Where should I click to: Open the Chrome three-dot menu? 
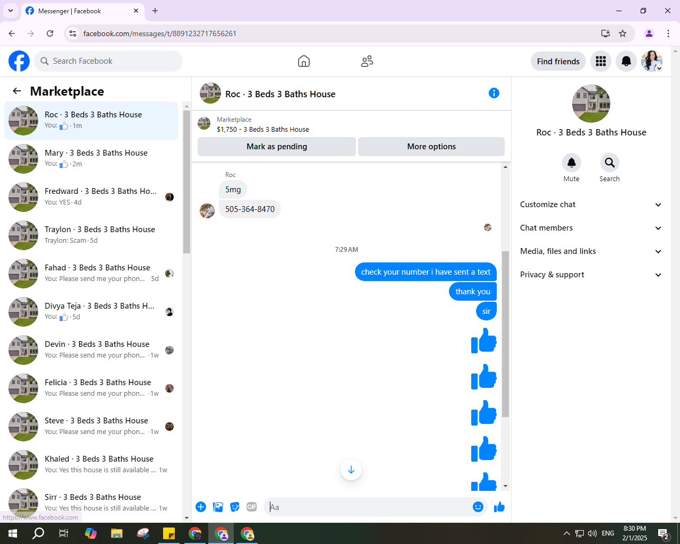[668, 33]
